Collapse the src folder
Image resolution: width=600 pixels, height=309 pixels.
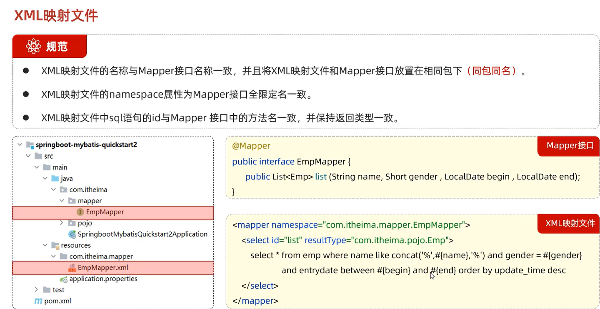coord(28,156)
